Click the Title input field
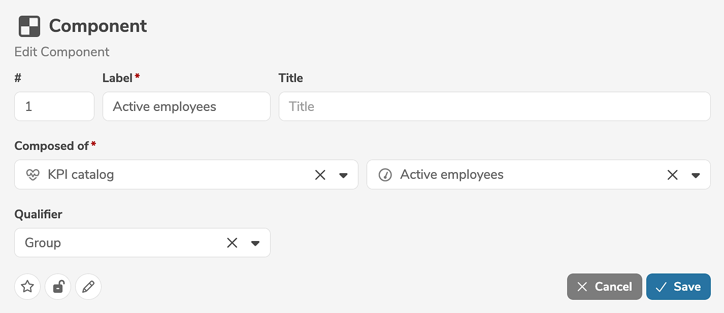This screenshot has width=724, height=313. coord(494,106)
